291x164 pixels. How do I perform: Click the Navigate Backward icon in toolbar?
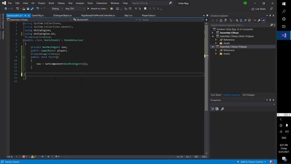coord(6,9)
